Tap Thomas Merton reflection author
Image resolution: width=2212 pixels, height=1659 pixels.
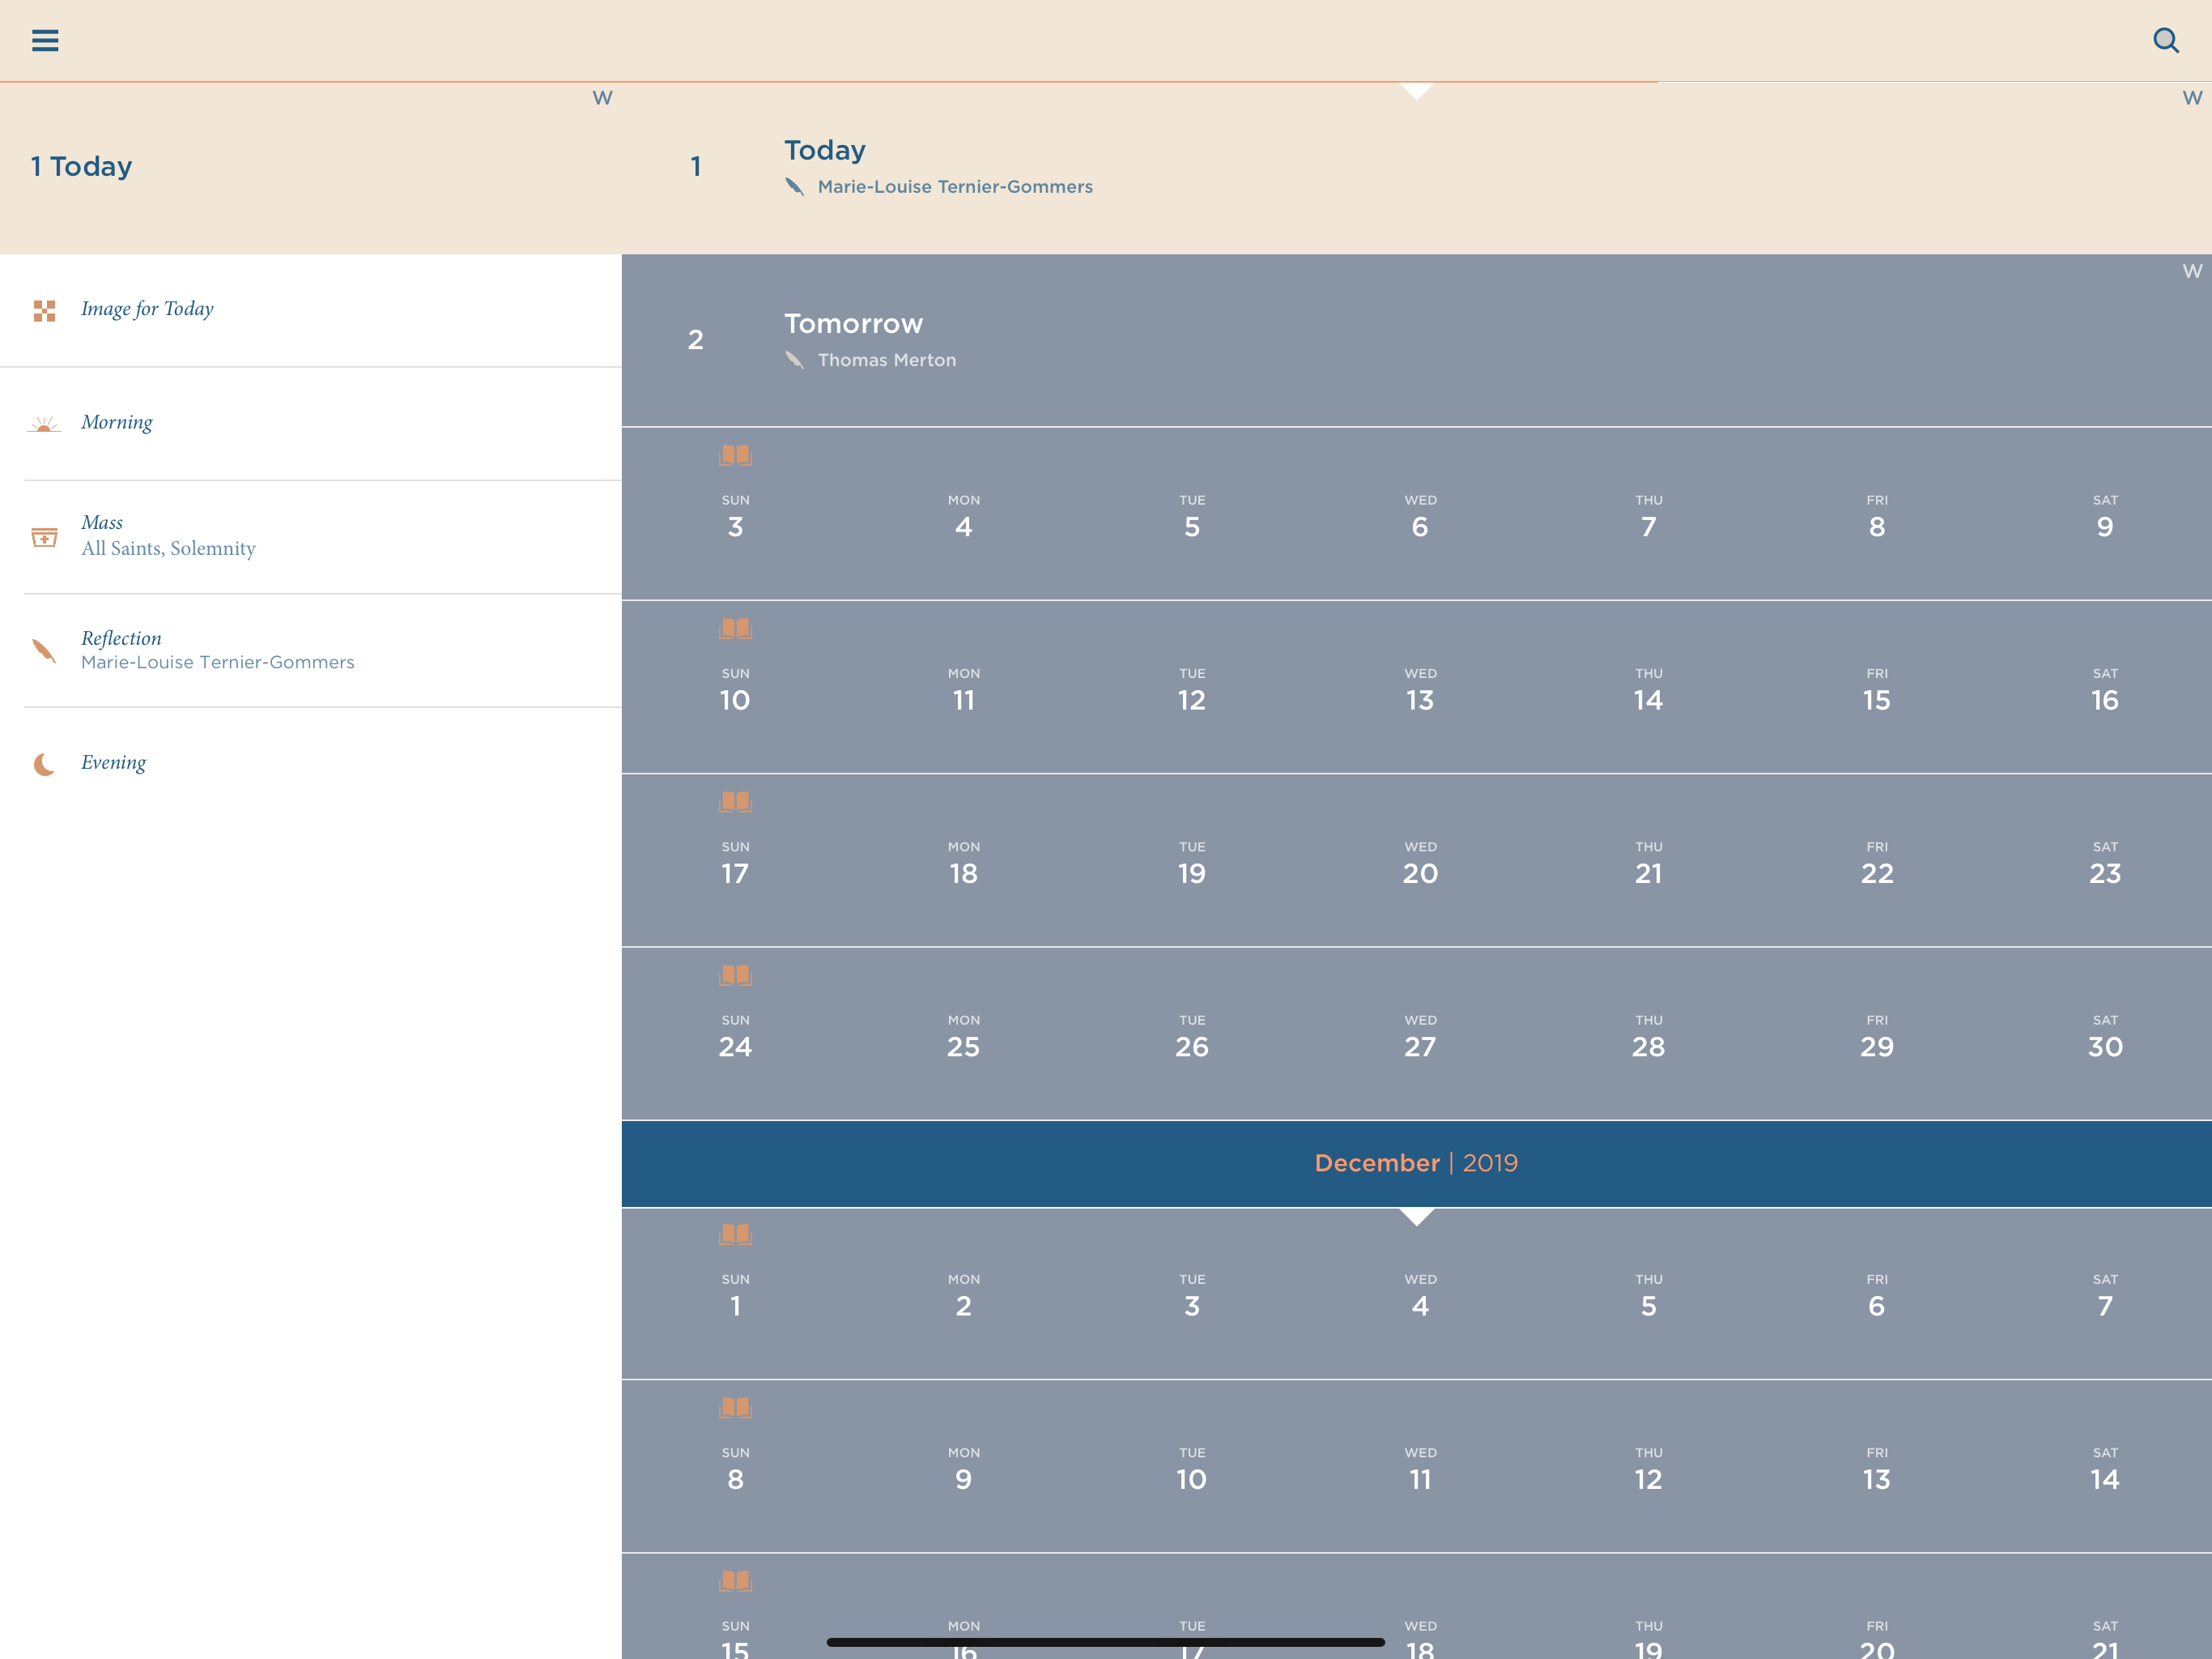(886, 360)
